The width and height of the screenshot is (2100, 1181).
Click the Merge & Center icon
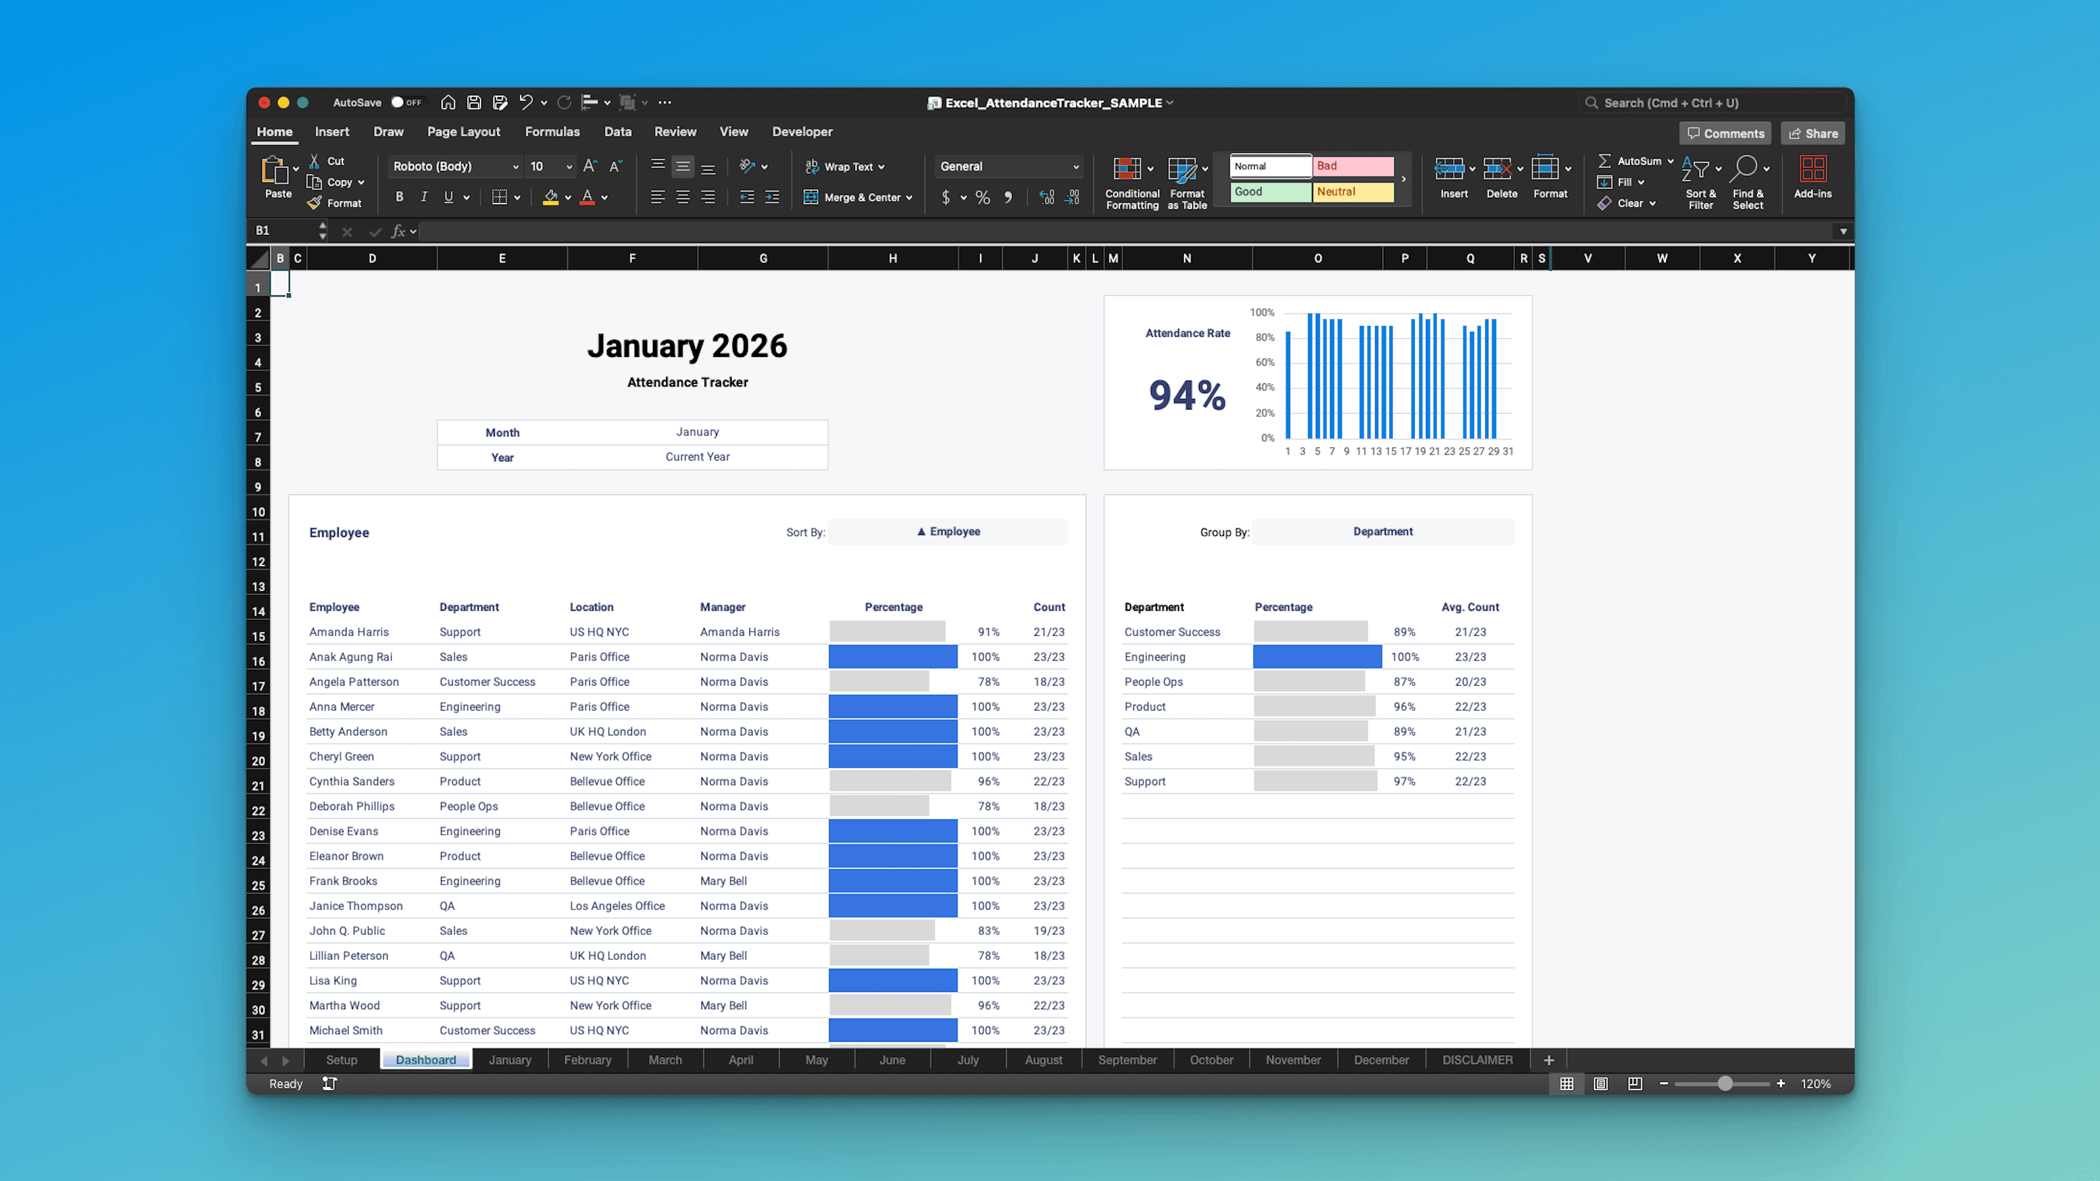pos(811,196)
